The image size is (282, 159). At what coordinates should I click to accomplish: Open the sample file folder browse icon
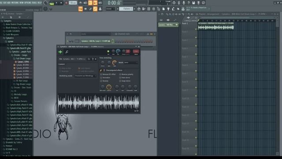89,59
